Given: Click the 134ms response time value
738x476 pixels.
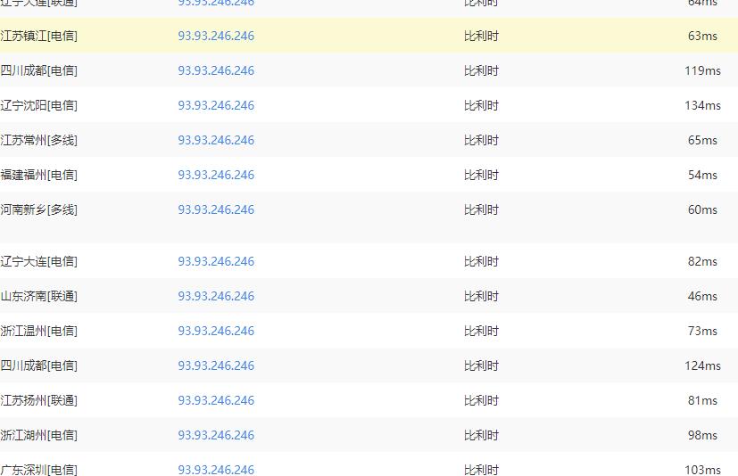Looking at the screenshot, I should click(702, 105).
